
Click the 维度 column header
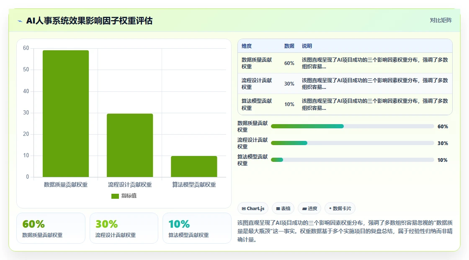tap(247, 46)
